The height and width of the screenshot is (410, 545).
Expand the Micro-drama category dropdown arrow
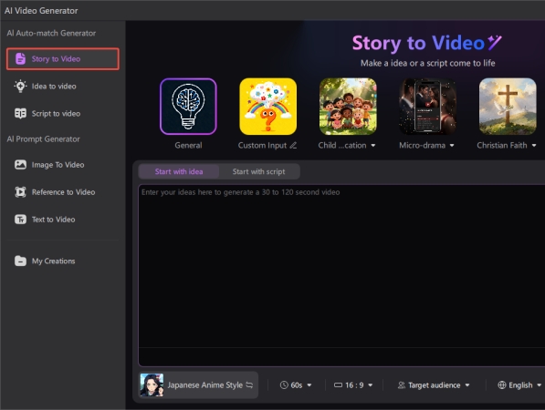pos(452,146)
